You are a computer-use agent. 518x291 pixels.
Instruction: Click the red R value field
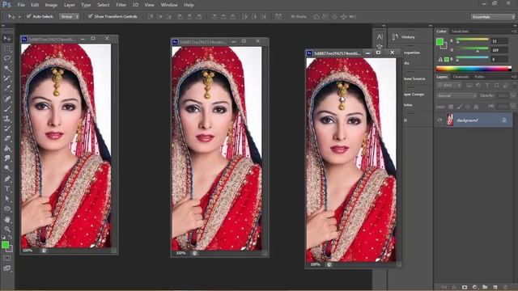pyautogui.click(x=499, y=41)
